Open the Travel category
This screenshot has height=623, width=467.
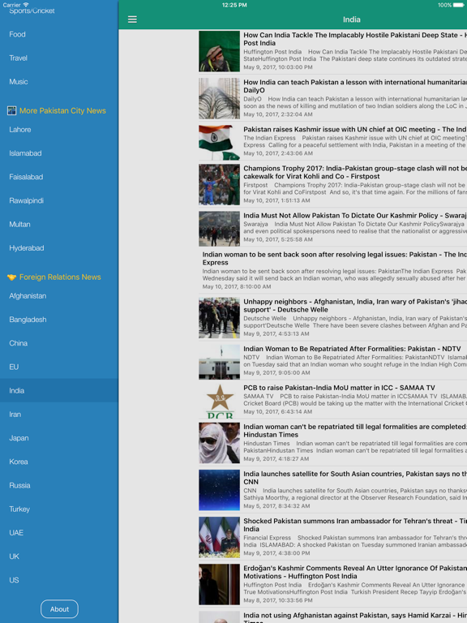(x=58, y=58)
